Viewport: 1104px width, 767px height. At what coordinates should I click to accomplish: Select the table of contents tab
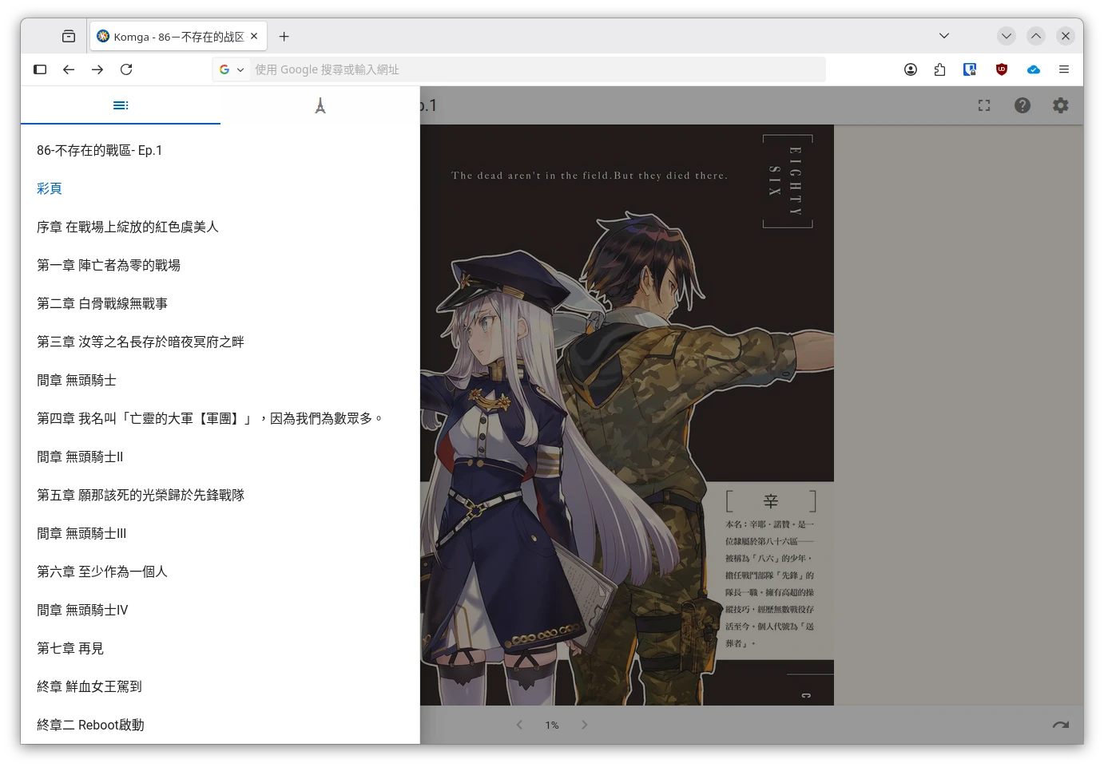121,105
